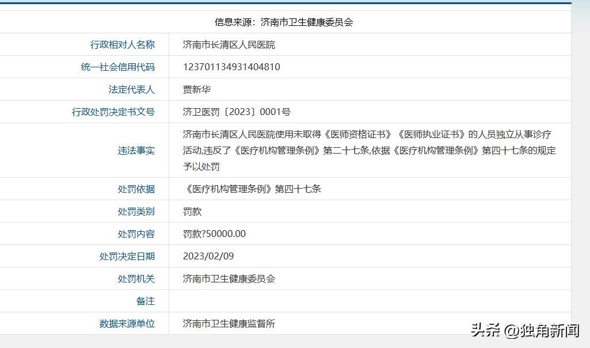590x348 pixels.
Task: Click the 统一社会信用代码 label
Action: pos(117,67)
